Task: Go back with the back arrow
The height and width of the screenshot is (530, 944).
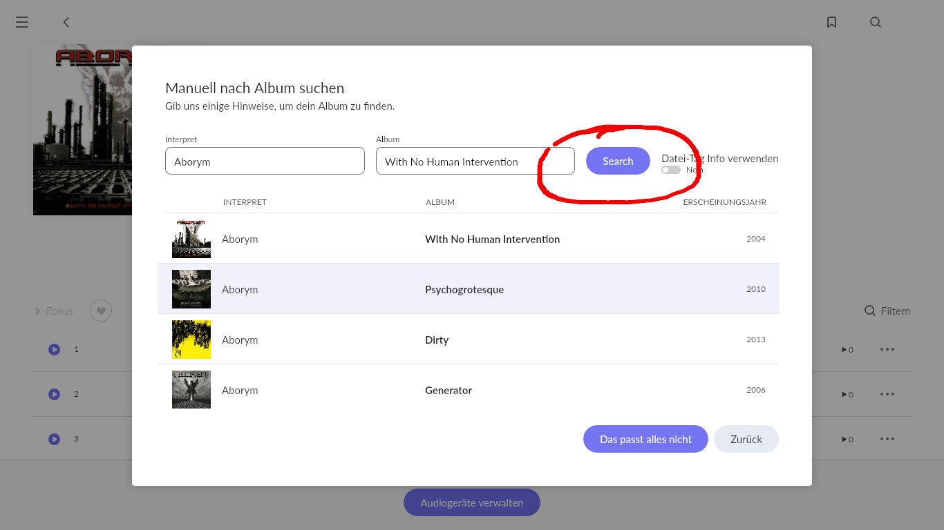Action: point(66,22)
